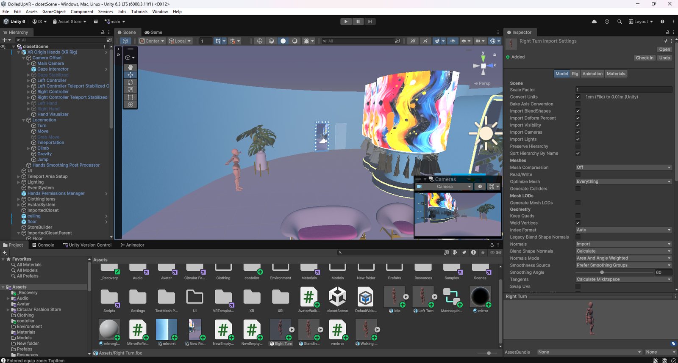Click the Hierarchy search field
The width and height of the screenshot is (678, 363).
pos(60,40)
